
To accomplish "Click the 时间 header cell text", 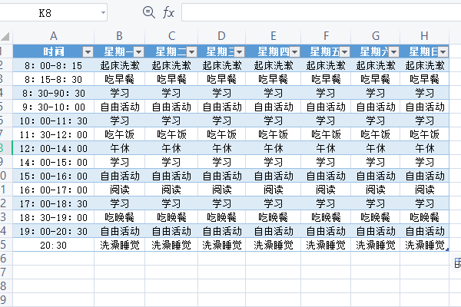I will (x=54, y=51).
